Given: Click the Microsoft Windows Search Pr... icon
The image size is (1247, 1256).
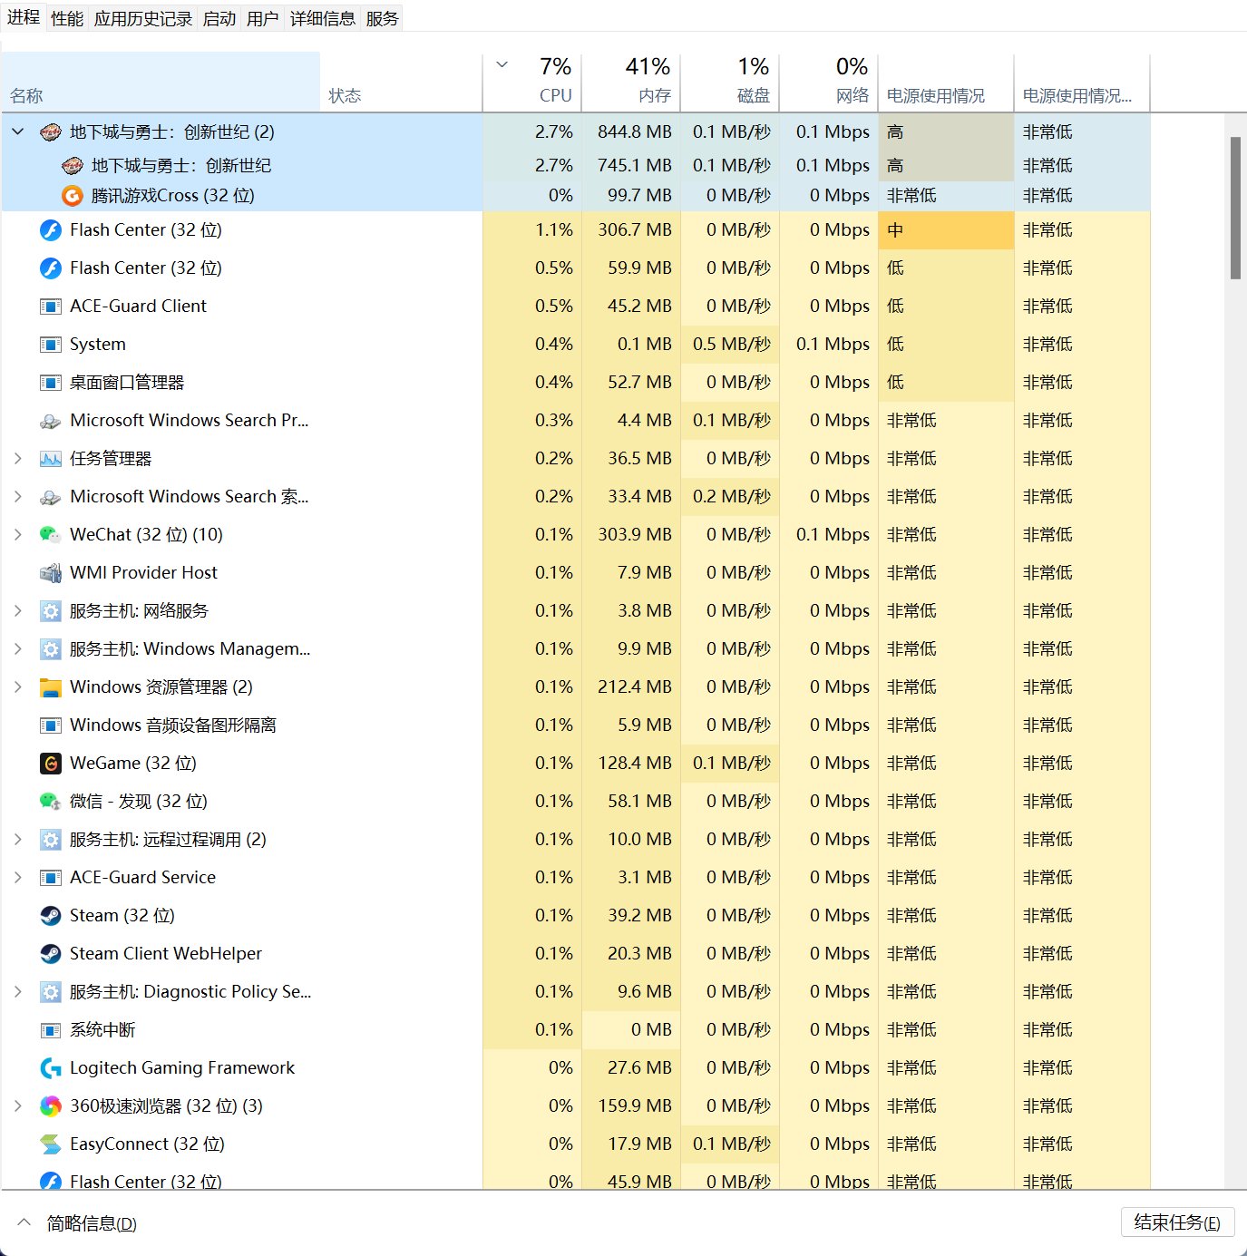Looking at the screenshot, I should coord(51,421).
